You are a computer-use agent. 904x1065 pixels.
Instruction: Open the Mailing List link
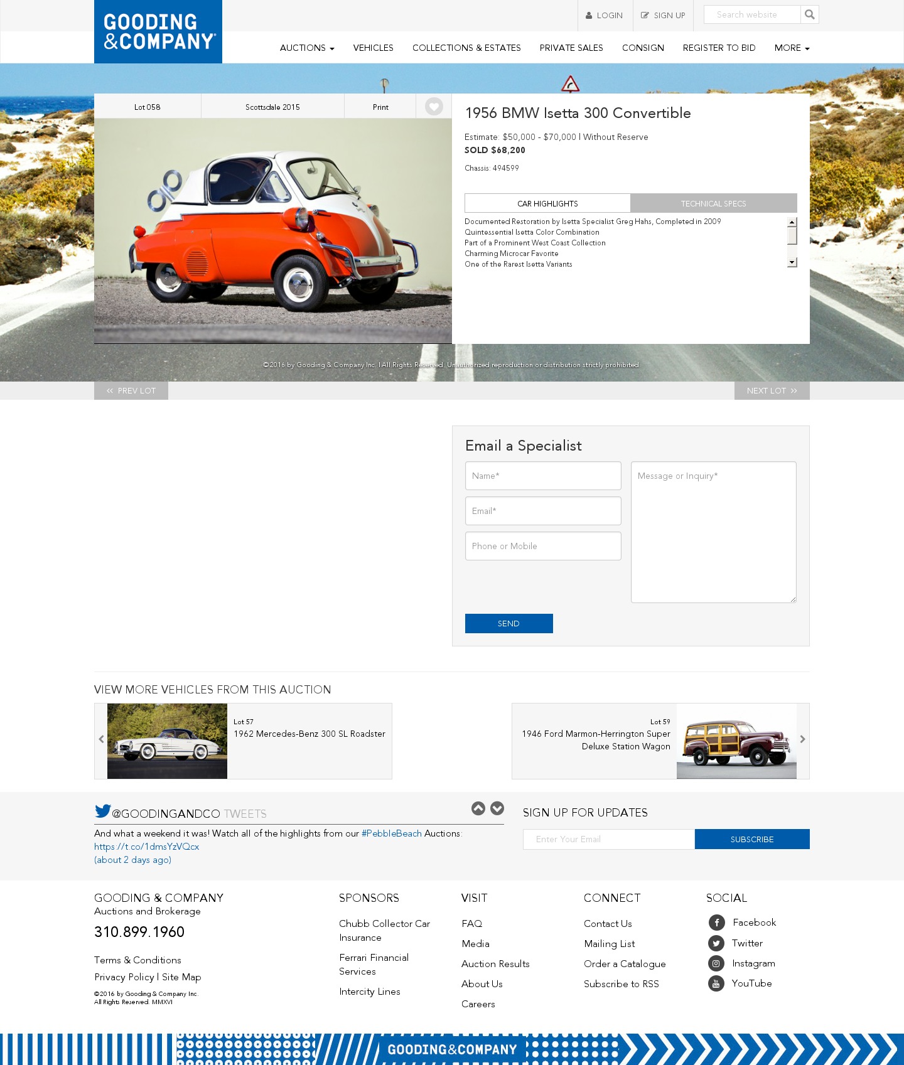(610, 944)
